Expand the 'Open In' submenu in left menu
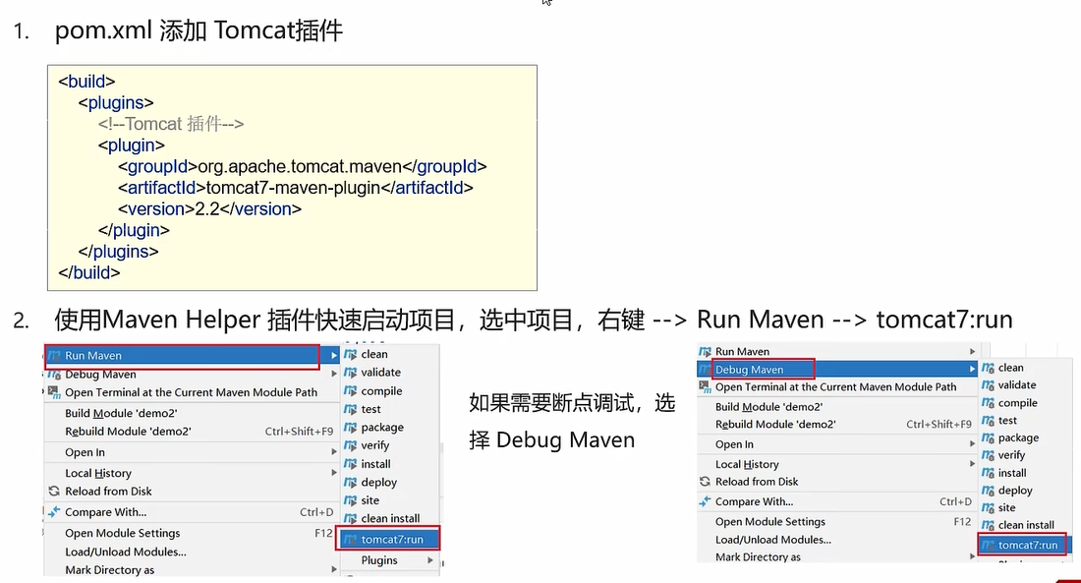Screen dimensions: 1081x583 click(x=334, y=452)
